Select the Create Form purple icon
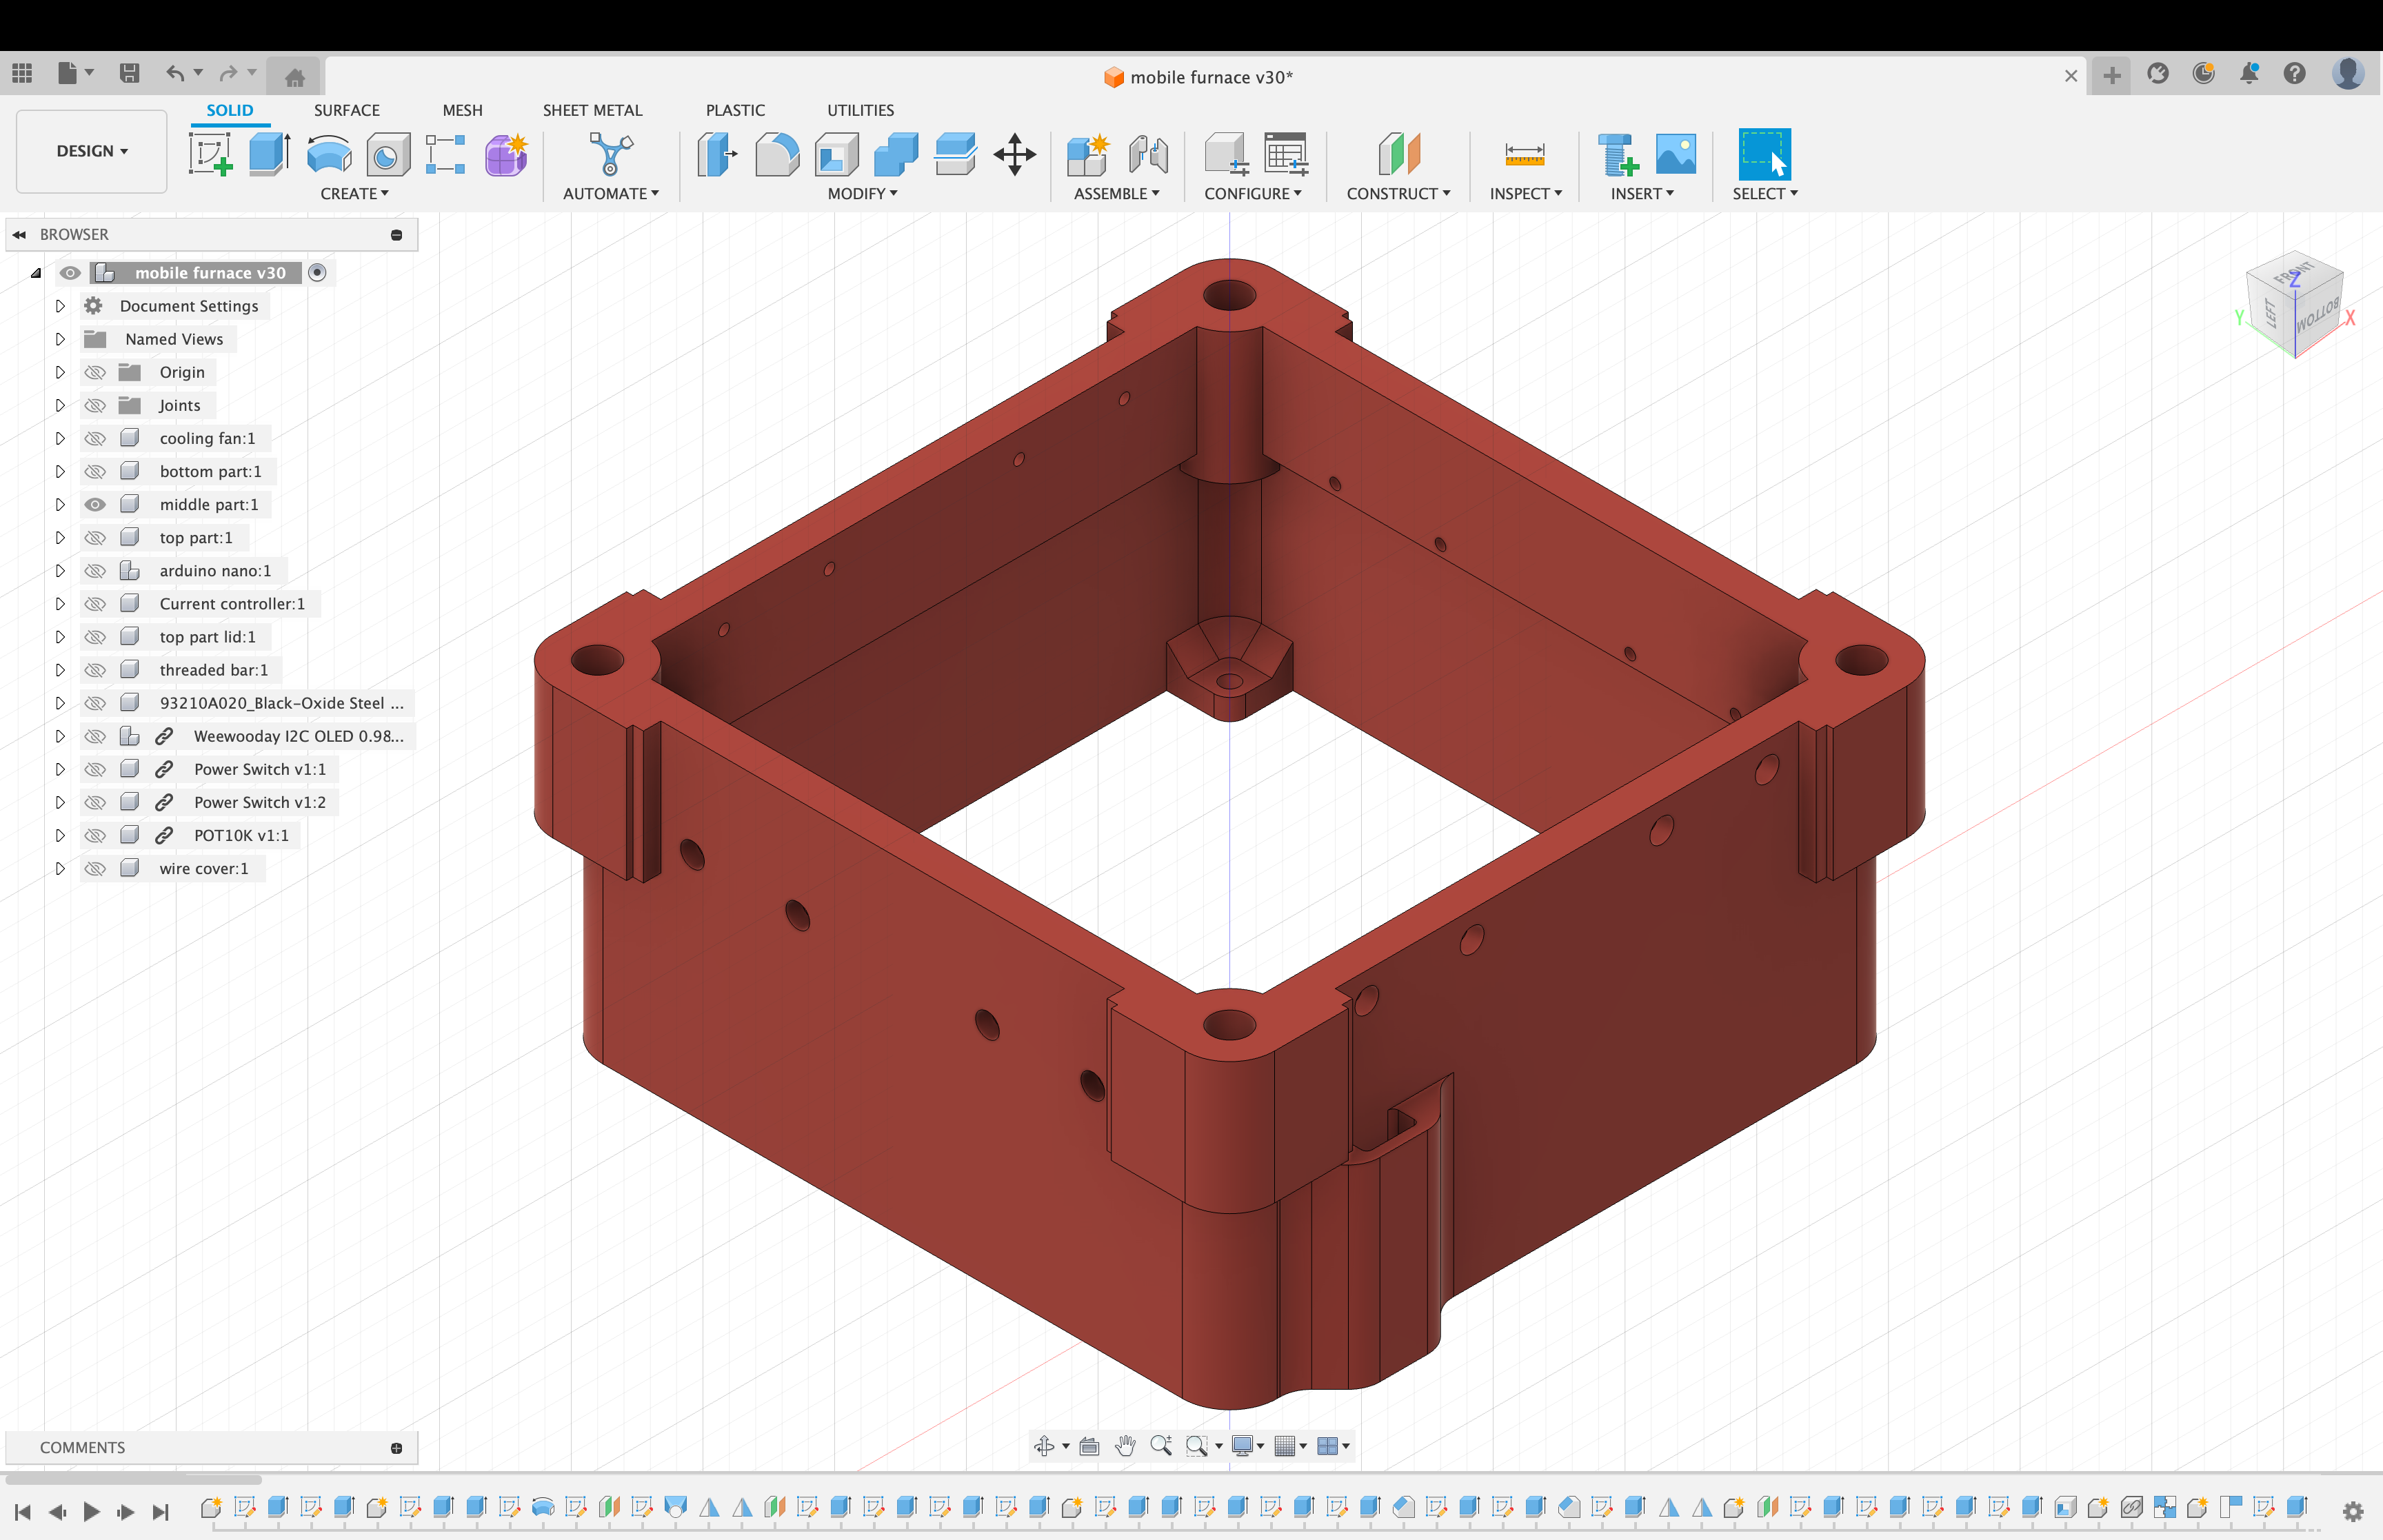 506,155
